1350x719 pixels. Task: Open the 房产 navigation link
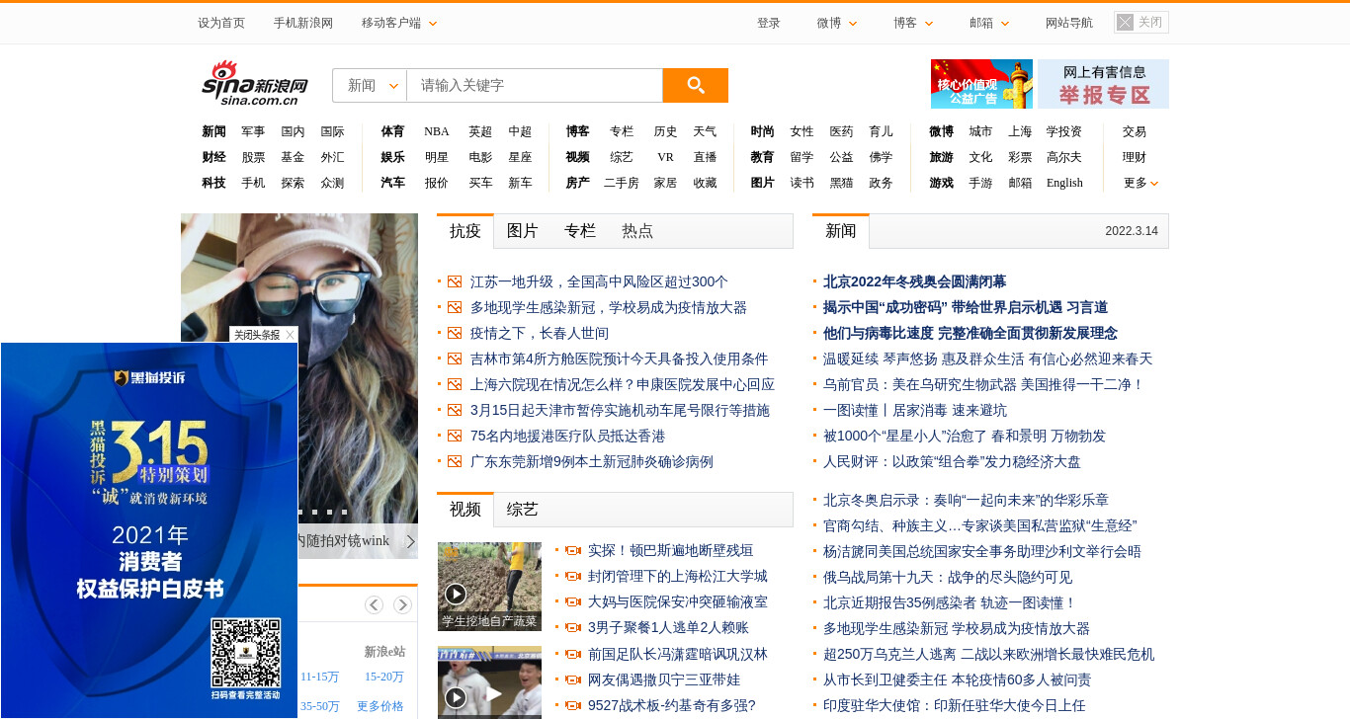pos(578,183)
